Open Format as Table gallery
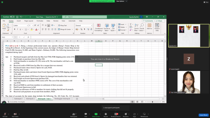The height and width of the screenshot is (118, 210). tap(107, 28)
